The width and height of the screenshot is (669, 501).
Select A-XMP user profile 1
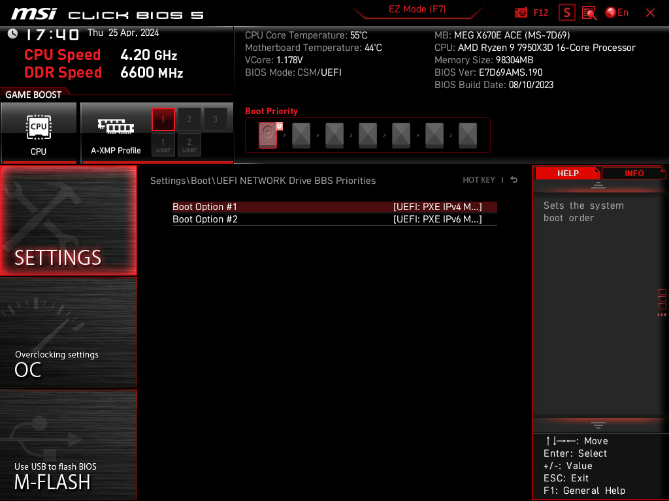[163, 145]
